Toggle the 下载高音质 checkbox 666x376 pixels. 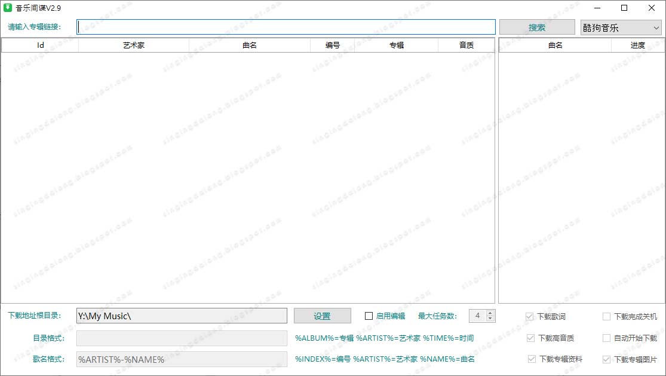pyautogui.click(x=530, y=338)
